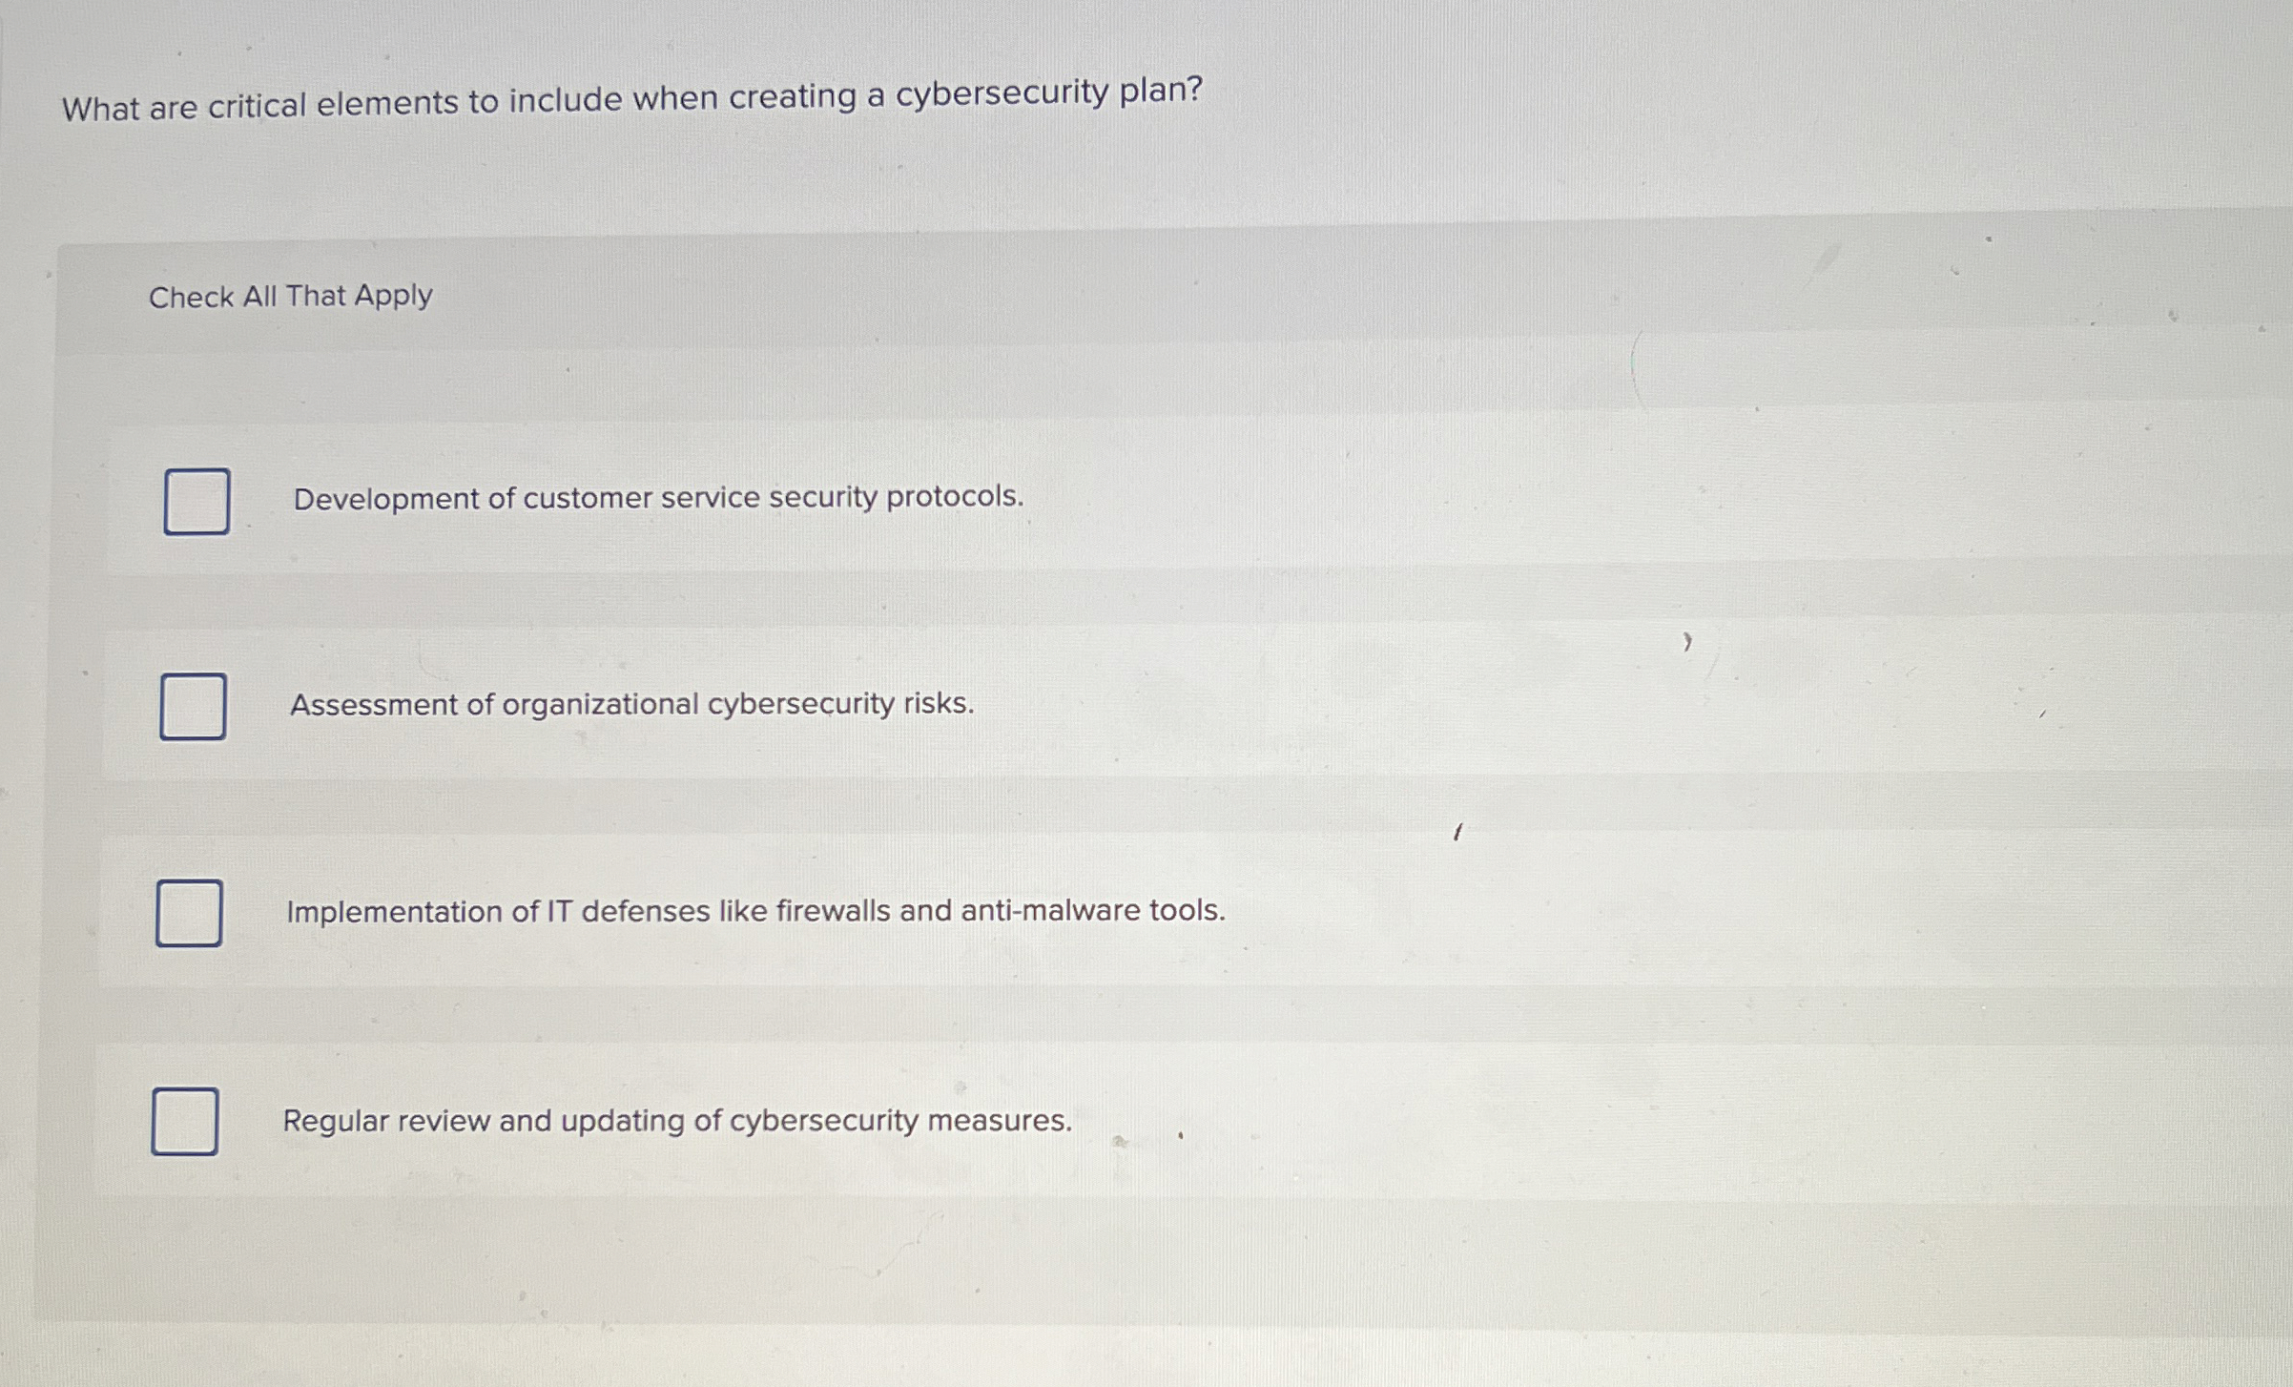The width and height of the screenshot is (2293, 1387).
Task: Check the 'Development of customer service security protocols' checkbox
Action: [196, 500]
